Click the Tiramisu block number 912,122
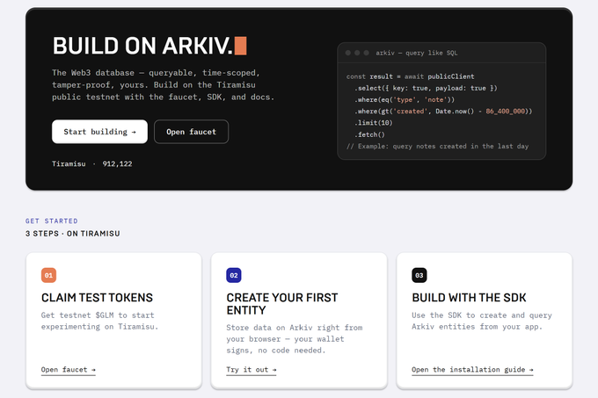This screenshot has width=598, height=398. coord(117,164)
